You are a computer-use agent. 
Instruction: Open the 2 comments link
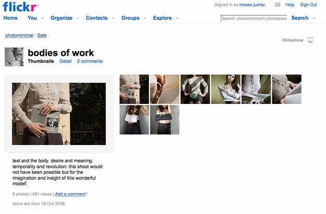90,61
